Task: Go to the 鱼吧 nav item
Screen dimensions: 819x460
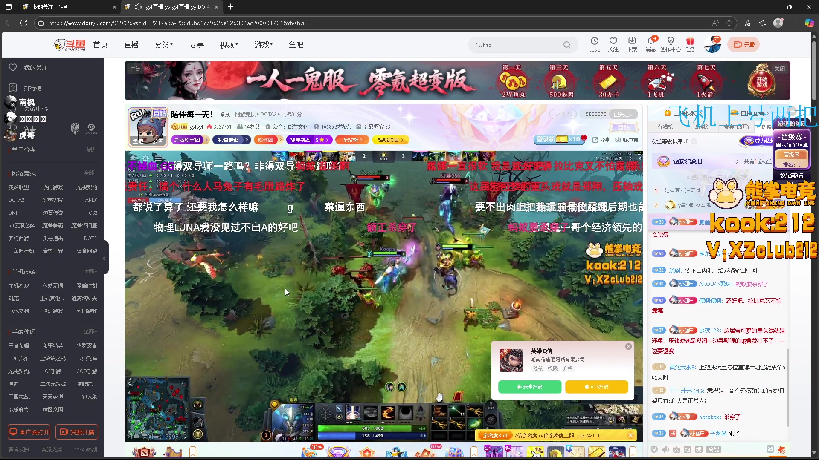Action: point(296,45)
